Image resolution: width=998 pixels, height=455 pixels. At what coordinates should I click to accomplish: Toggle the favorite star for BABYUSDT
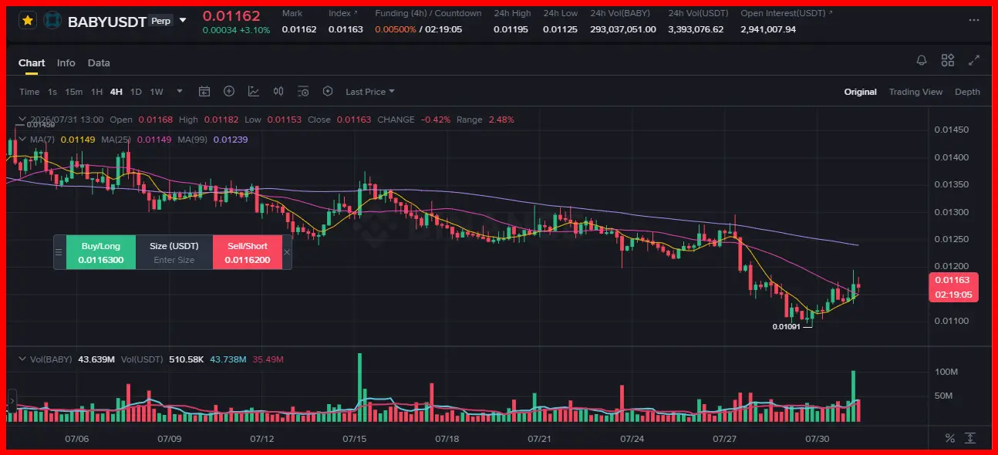coord(28,21)
